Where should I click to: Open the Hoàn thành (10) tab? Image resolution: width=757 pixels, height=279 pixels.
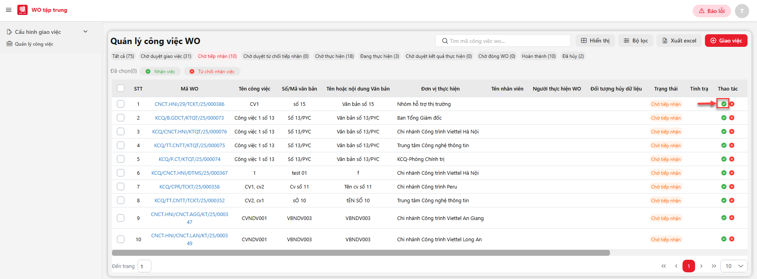click(x=539, y=56)
